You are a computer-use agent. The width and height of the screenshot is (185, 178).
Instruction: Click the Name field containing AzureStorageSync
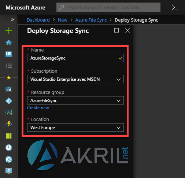[75, 58]
